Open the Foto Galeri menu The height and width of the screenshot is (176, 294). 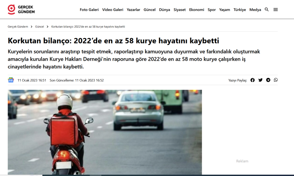pos(89,10)
